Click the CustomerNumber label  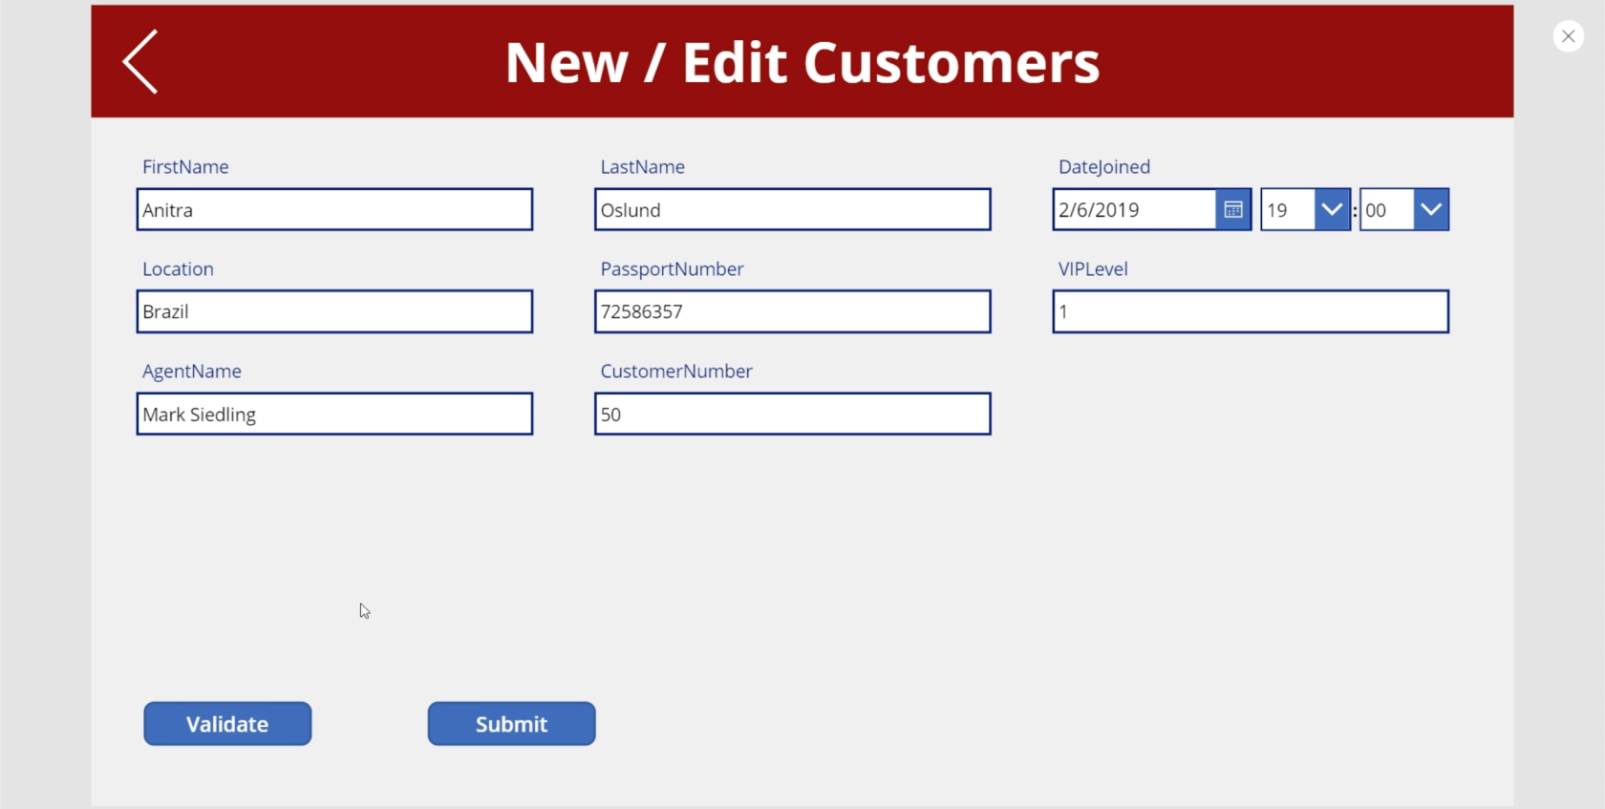pos(676,372)
